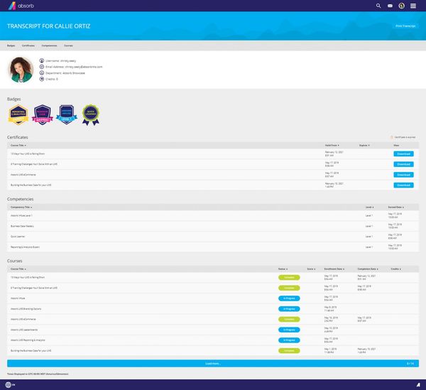Select the Absorb Infuse Level 1 badge

(67, 114)
